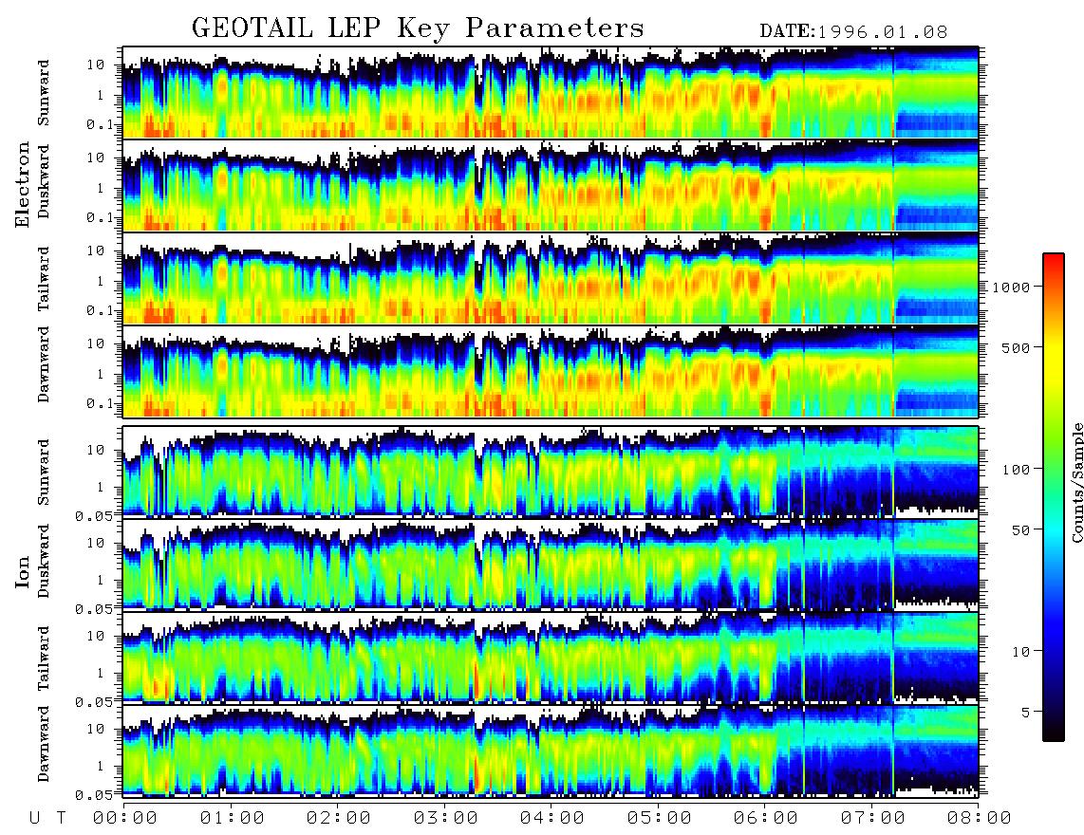The height and width of the screenshot is (835, 1084).
Task: Click the Ion group axis label
Action: tap(23, 572)
